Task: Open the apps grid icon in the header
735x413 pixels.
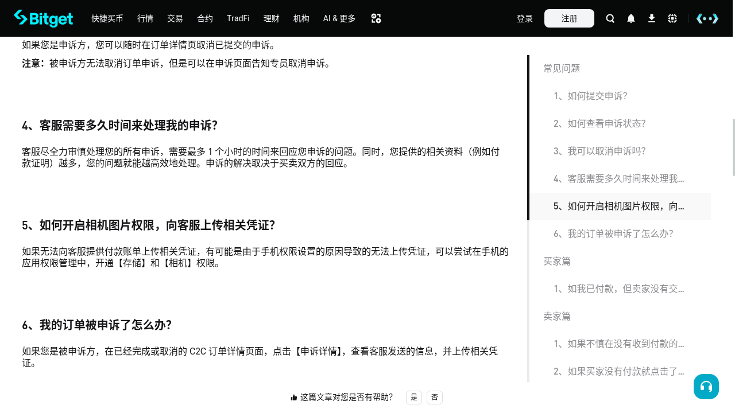Action: pos(376,18)
